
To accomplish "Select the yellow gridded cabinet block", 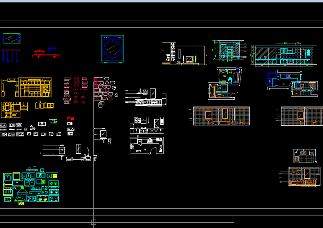I will [x=15, y=110].
